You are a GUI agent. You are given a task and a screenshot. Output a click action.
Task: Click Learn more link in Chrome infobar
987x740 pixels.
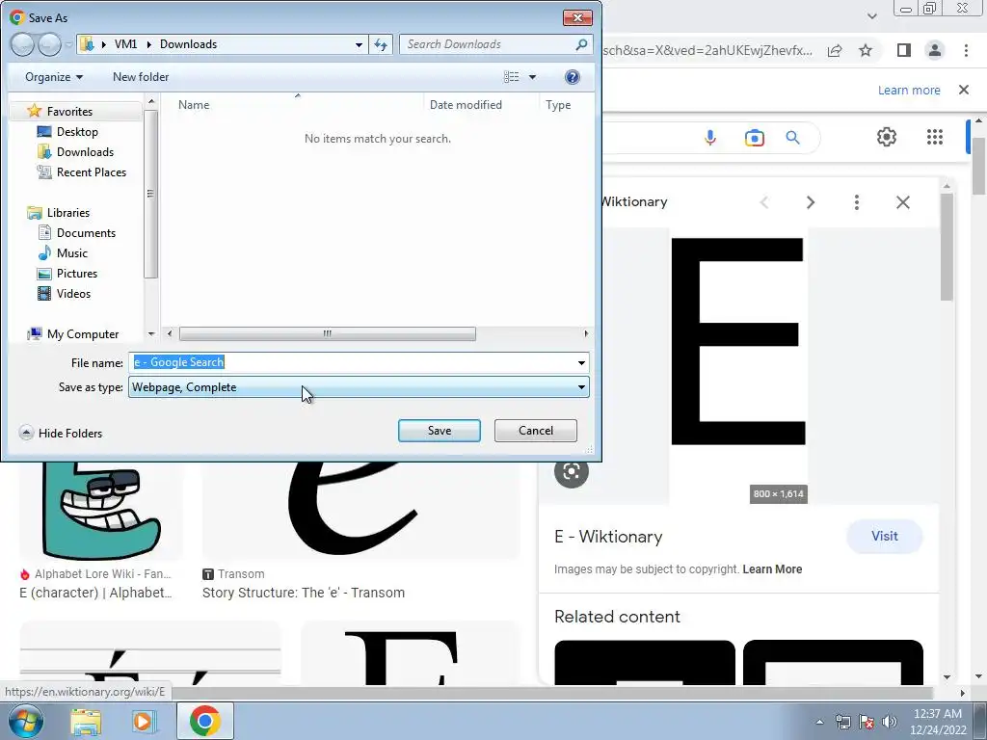pyautogui.click(x=909, y=90)
